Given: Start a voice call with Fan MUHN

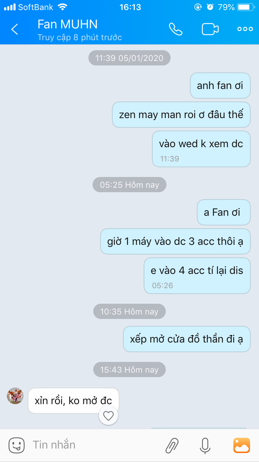Looking at the screenshot, I should 175,29.
